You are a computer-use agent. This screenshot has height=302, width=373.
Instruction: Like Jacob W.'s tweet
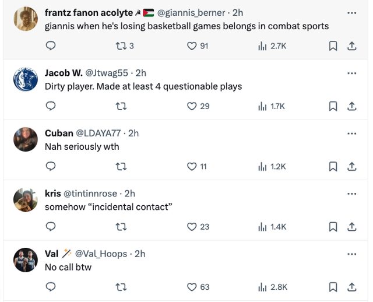[192, 106]
